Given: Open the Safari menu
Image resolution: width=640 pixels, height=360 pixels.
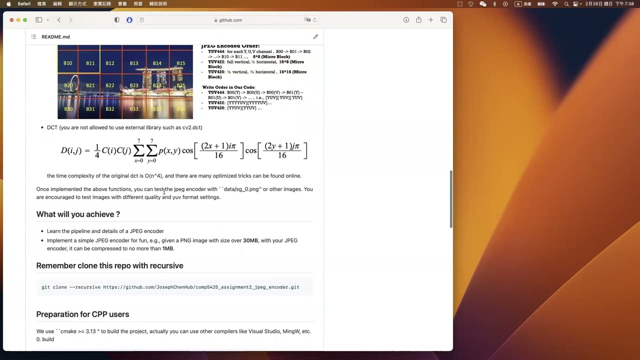Looking at the screenshot, I should click(24, 4).
